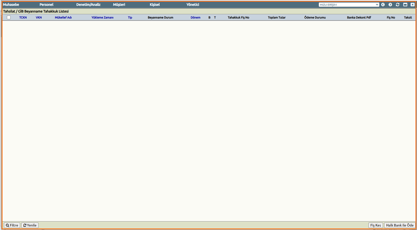Go forward with the right arrow icon
Image resolution: width=417 pixels, height=230 pixels.
(390, 5)
